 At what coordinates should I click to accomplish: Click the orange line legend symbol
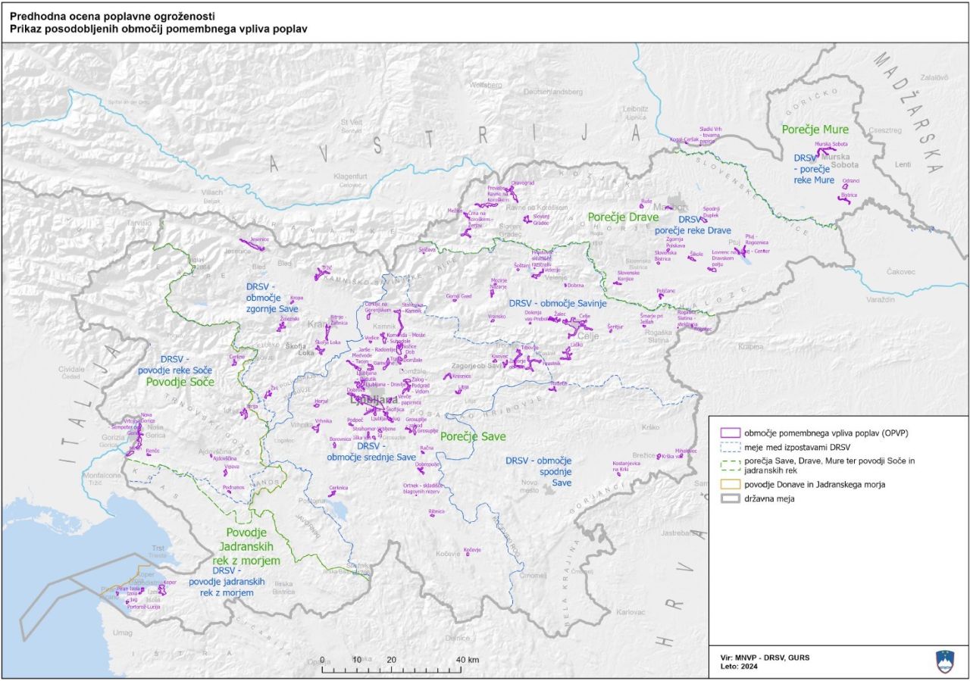730,485
